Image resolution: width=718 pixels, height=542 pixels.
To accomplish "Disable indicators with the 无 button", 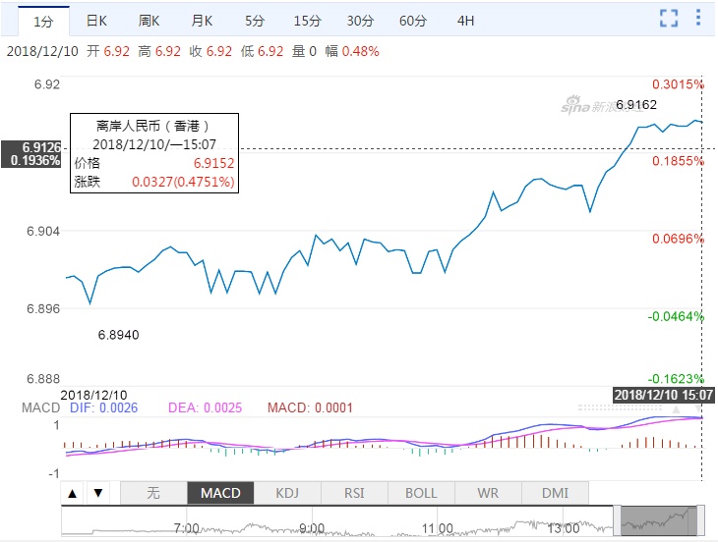I will coord(152,493).
